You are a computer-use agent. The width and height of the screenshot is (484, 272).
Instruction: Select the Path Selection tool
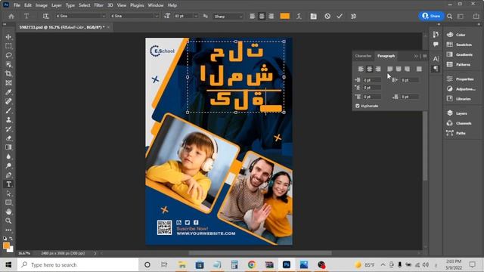pyautogui.click(x=8, y=193)
